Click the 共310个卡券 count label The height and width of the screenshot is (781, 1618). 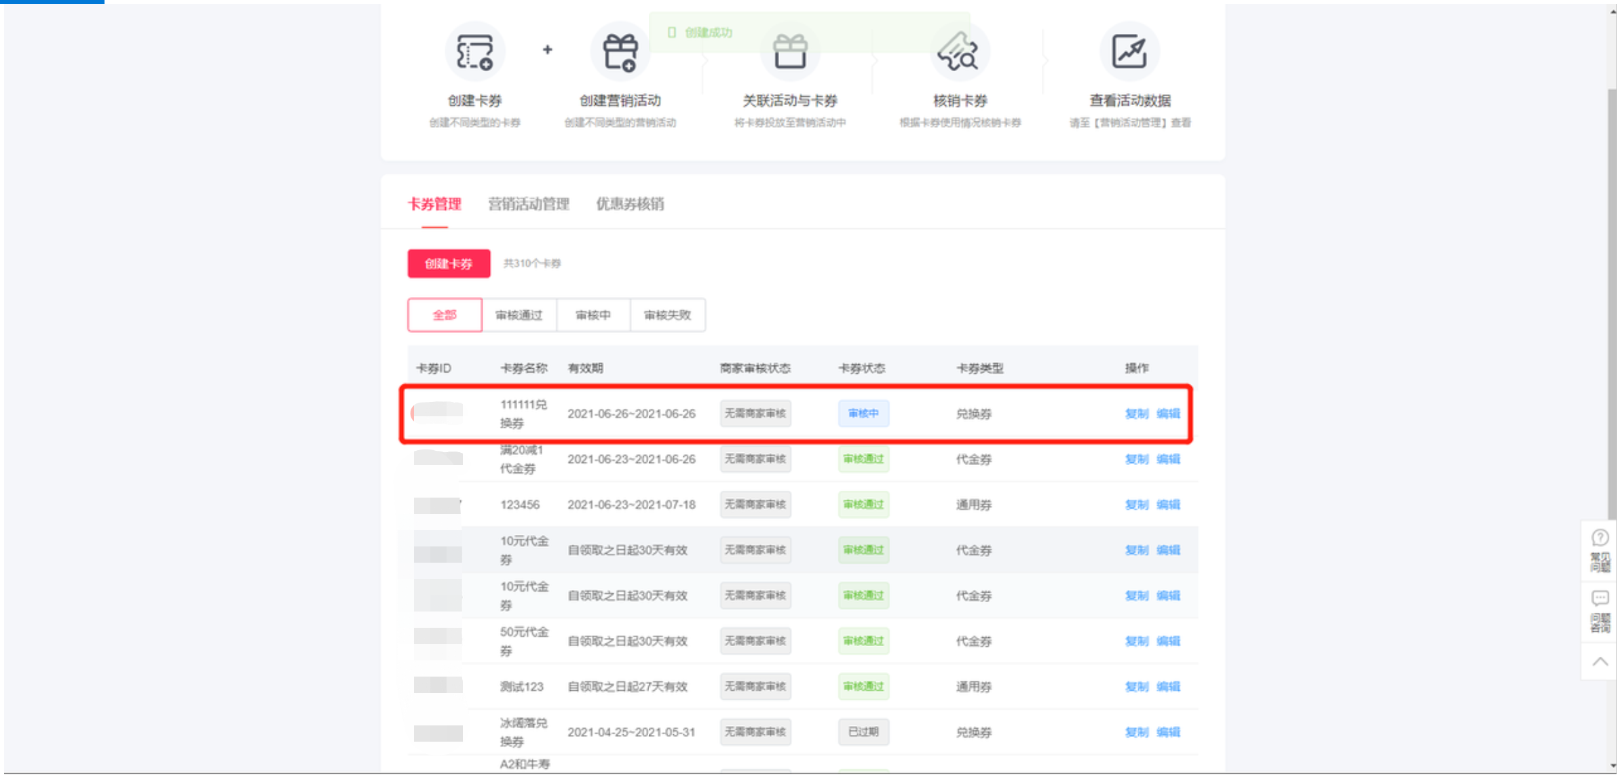(531, 264)
